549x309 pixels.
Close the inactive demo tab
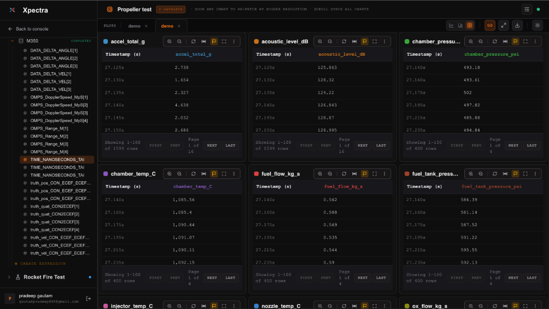tap(146, 26)
